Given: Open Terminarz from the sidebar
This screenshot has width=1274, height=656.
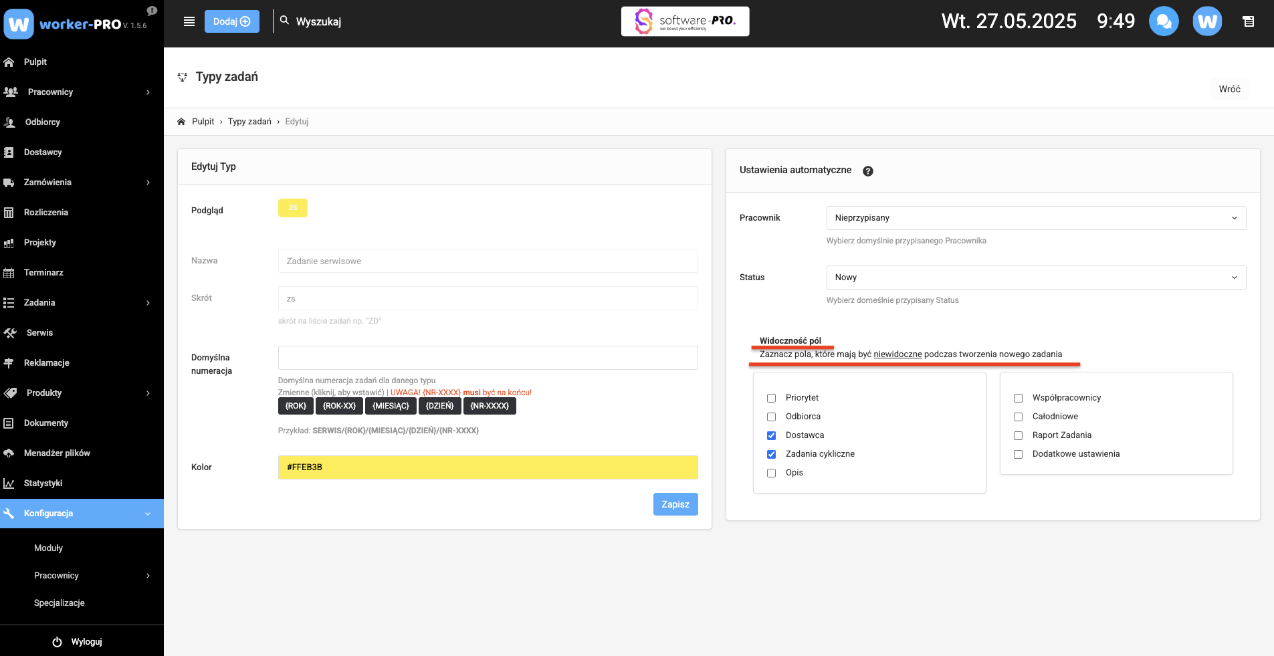Looking at the screenshot, I should [43, 273].
